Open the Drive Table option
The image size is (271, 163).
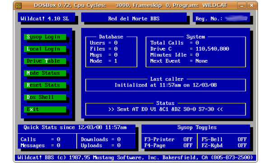[45, 61]
